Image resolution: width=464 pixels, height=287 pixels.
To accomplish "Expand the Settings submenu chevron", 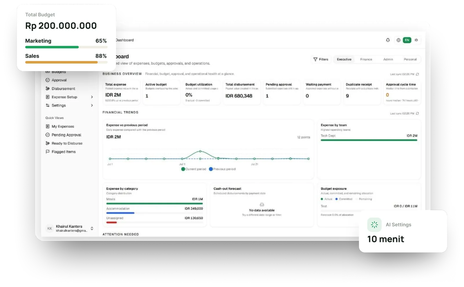I will (x=92, y=105).
